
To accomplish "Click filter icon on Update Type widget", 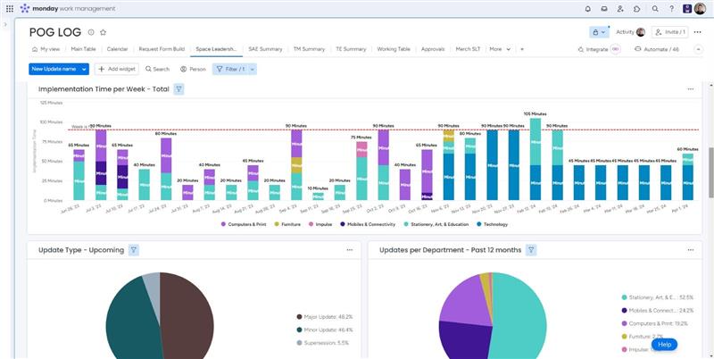I will [133, 250].
